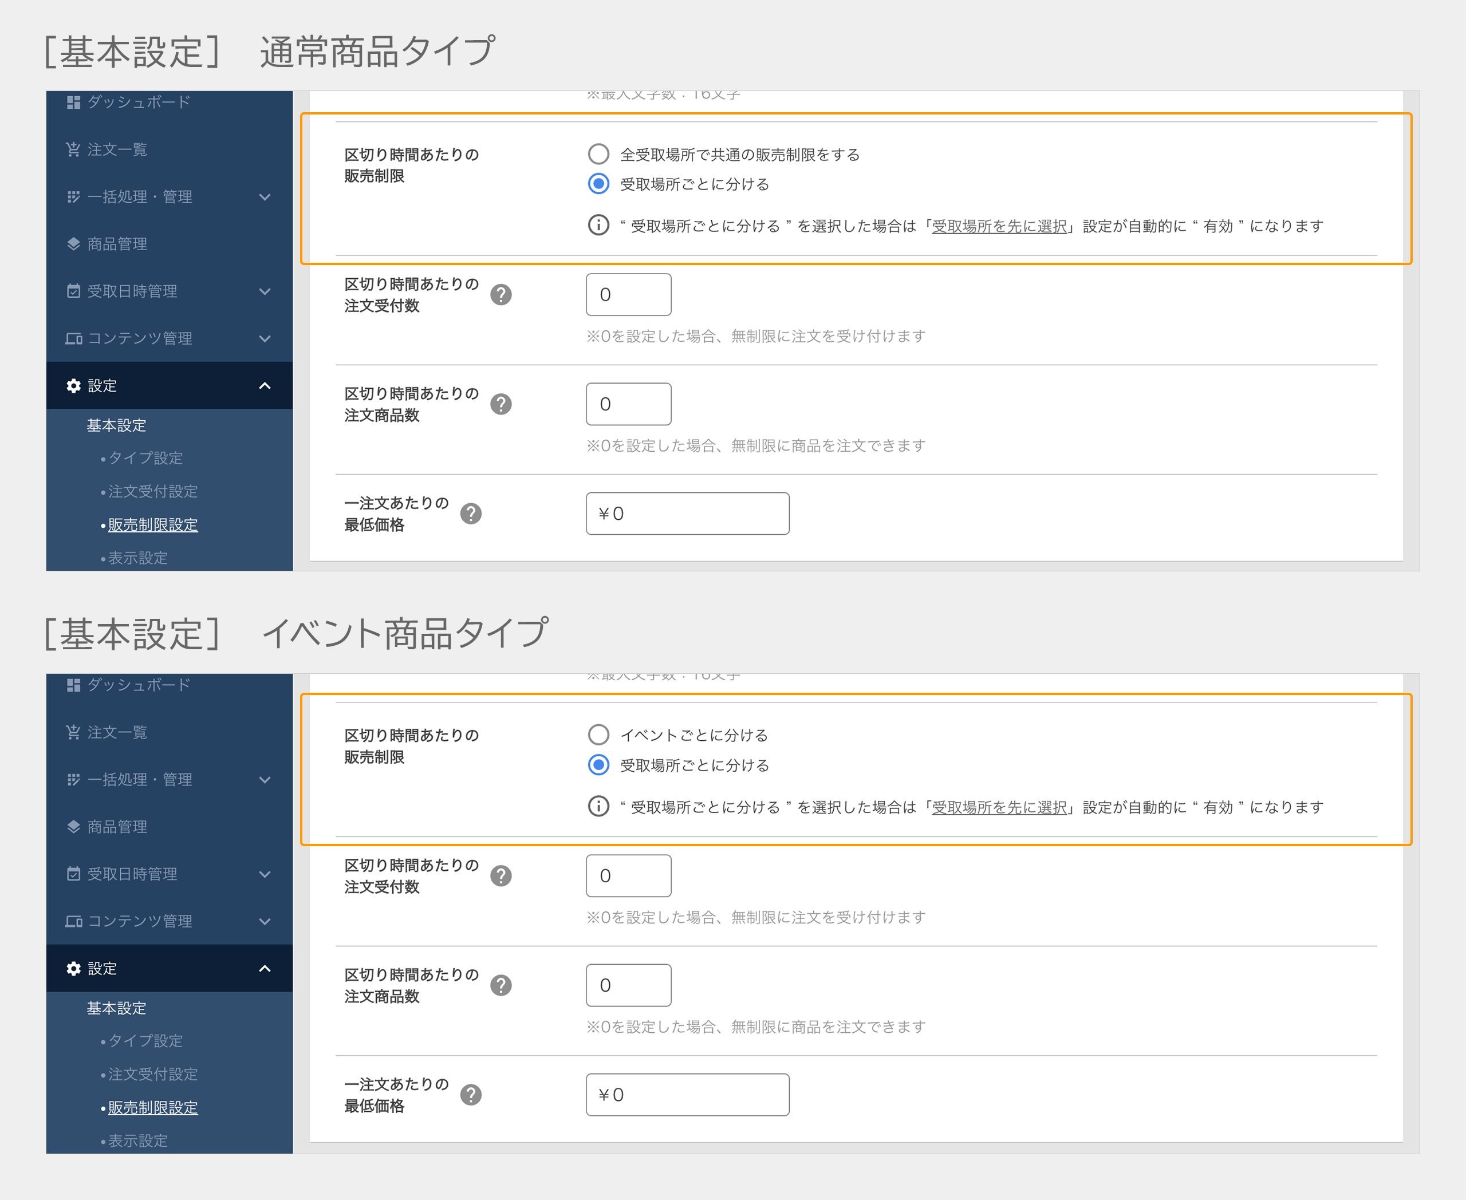The height and width of the screenshot is (1200, 1466).
Task: Open 設定 via the gear icon
Action: [74, 385]
